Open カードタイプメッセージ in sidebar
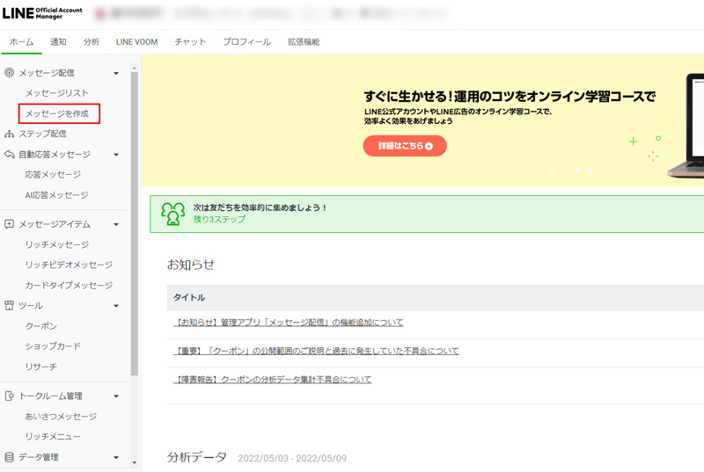This screenshot has width=704, height=472. coord(69,285)
